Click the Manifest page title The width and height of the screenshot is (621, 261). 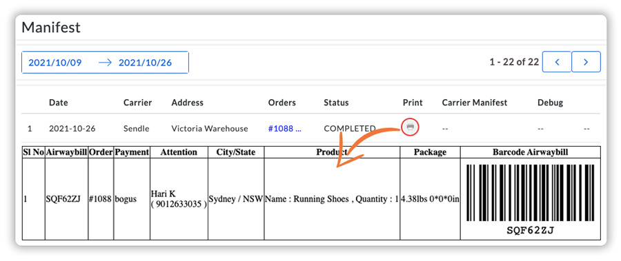(50, 28)
